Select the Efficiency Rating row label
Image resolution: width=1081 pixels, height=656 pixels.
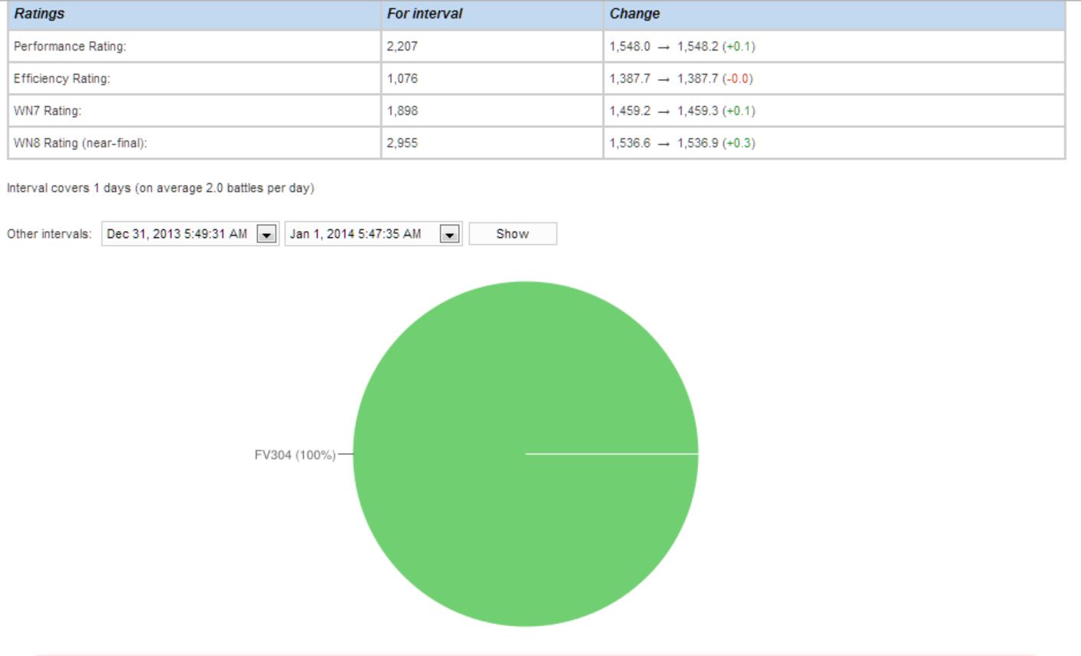(62, 79)
